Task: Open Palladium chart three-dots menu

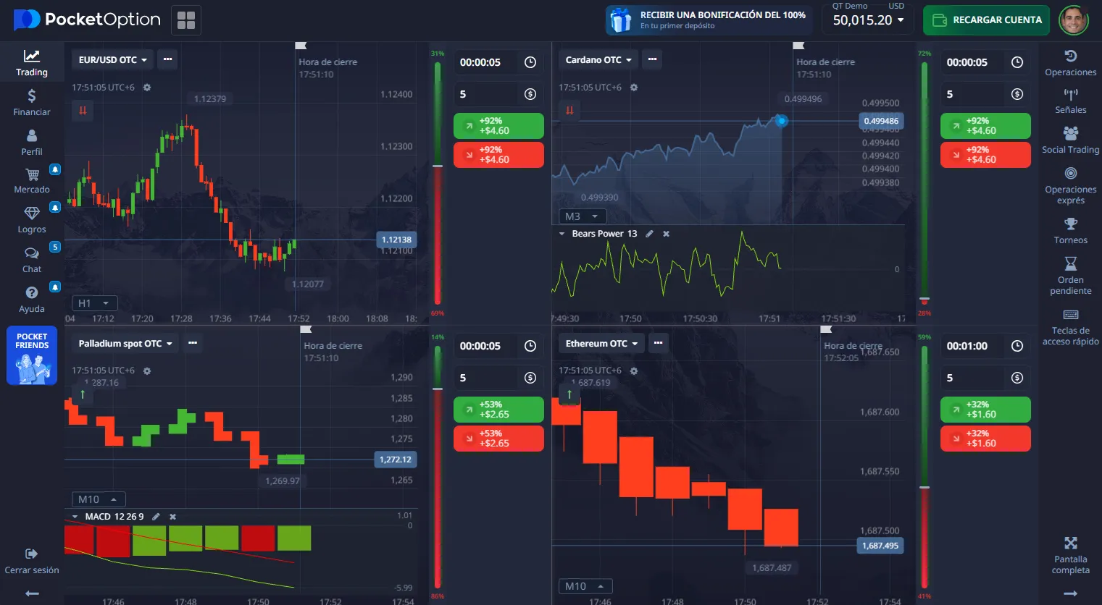Action: 193,344
